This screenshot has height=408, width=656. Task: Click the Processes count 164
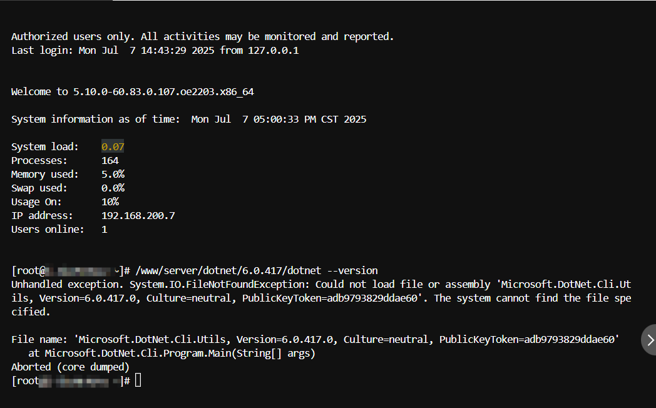coord(110,161)
